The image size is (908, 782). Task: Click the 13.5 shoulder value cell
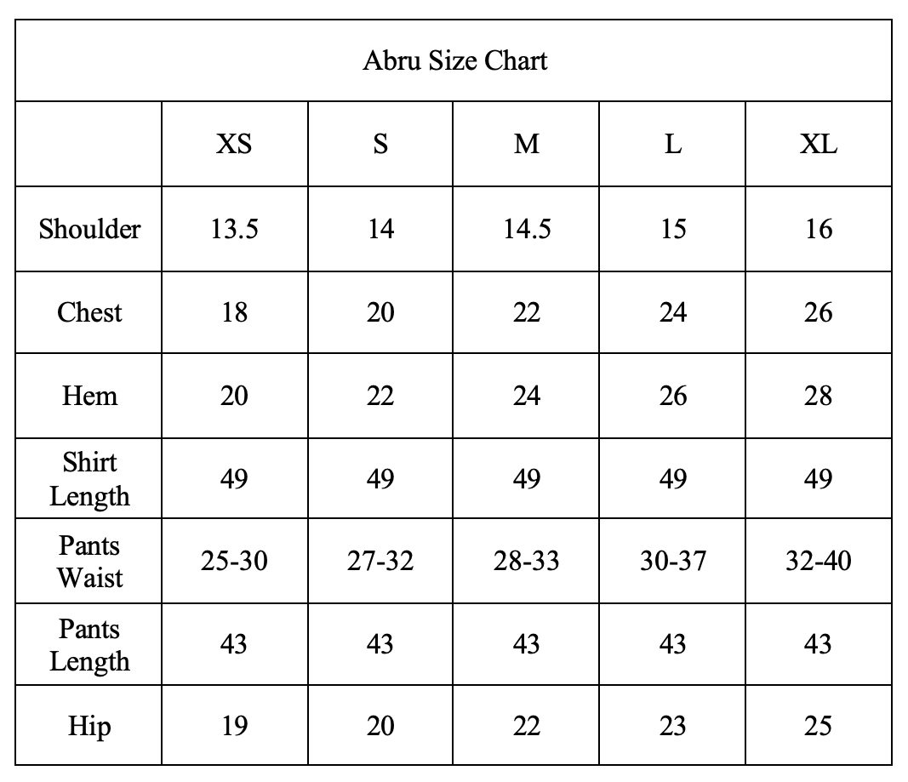pos(234,229)
